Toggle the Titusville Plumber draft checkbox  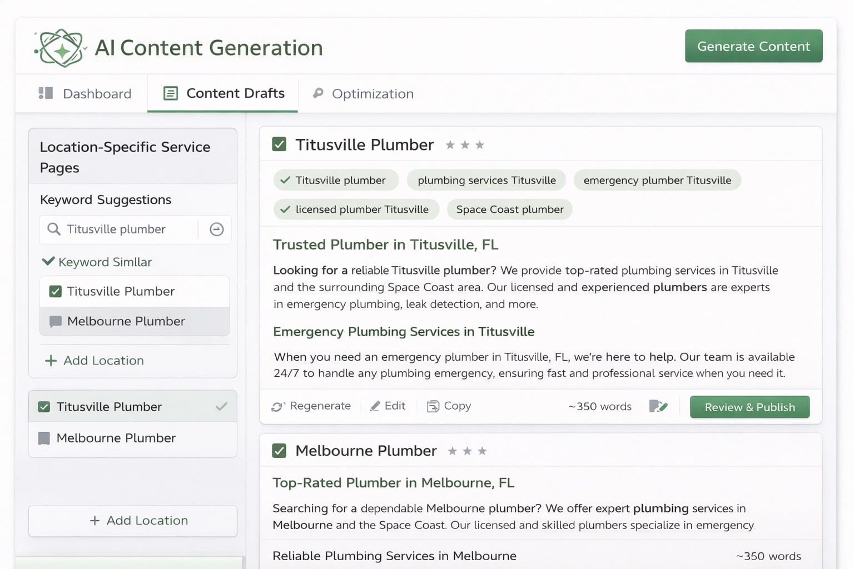[280, 144]
